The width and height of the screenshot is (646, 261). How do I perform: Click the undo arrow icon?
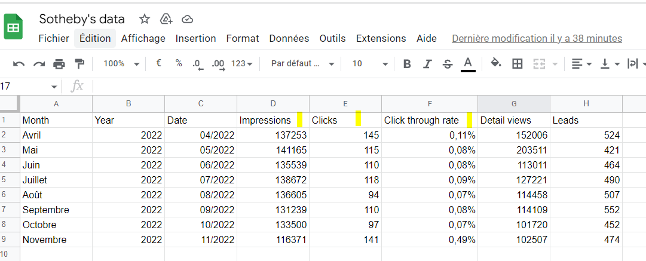pos(19,64)
